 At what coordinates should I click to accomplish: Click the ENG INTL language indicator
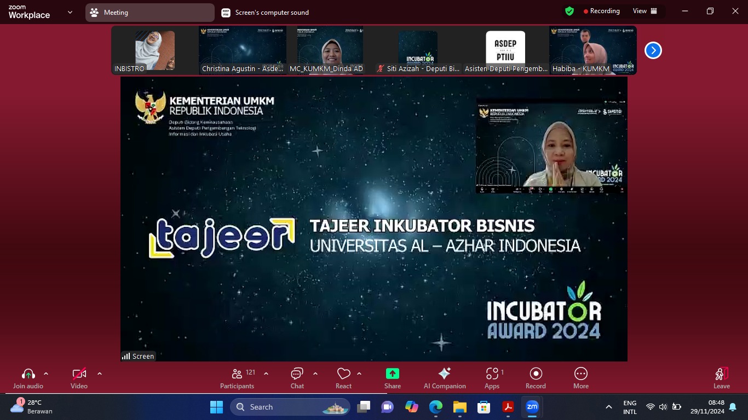click(630, 407)
